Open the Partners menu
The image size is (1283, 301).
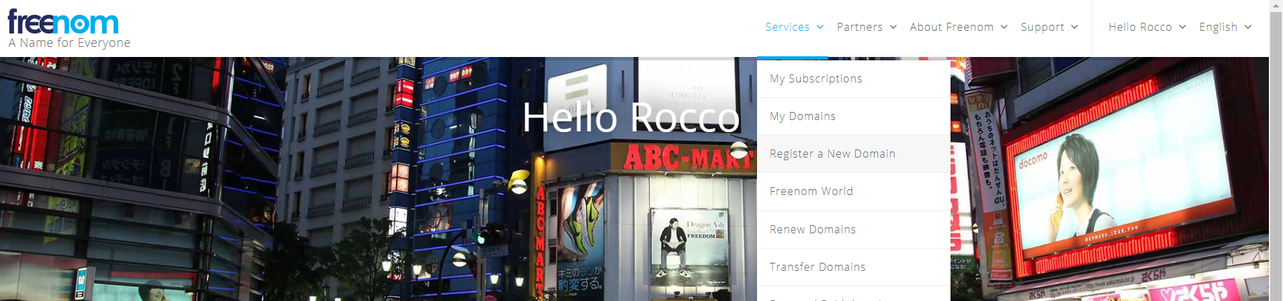pos(867,27)
